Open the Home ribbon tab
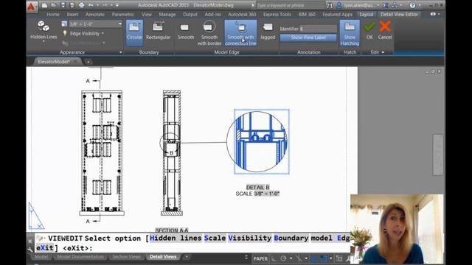The width and height of the screenshot is (472, 265). coord(53,15)
